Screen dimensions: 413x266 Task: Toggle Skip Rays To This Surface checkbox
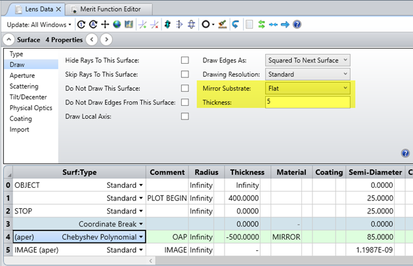click(185, 74)
